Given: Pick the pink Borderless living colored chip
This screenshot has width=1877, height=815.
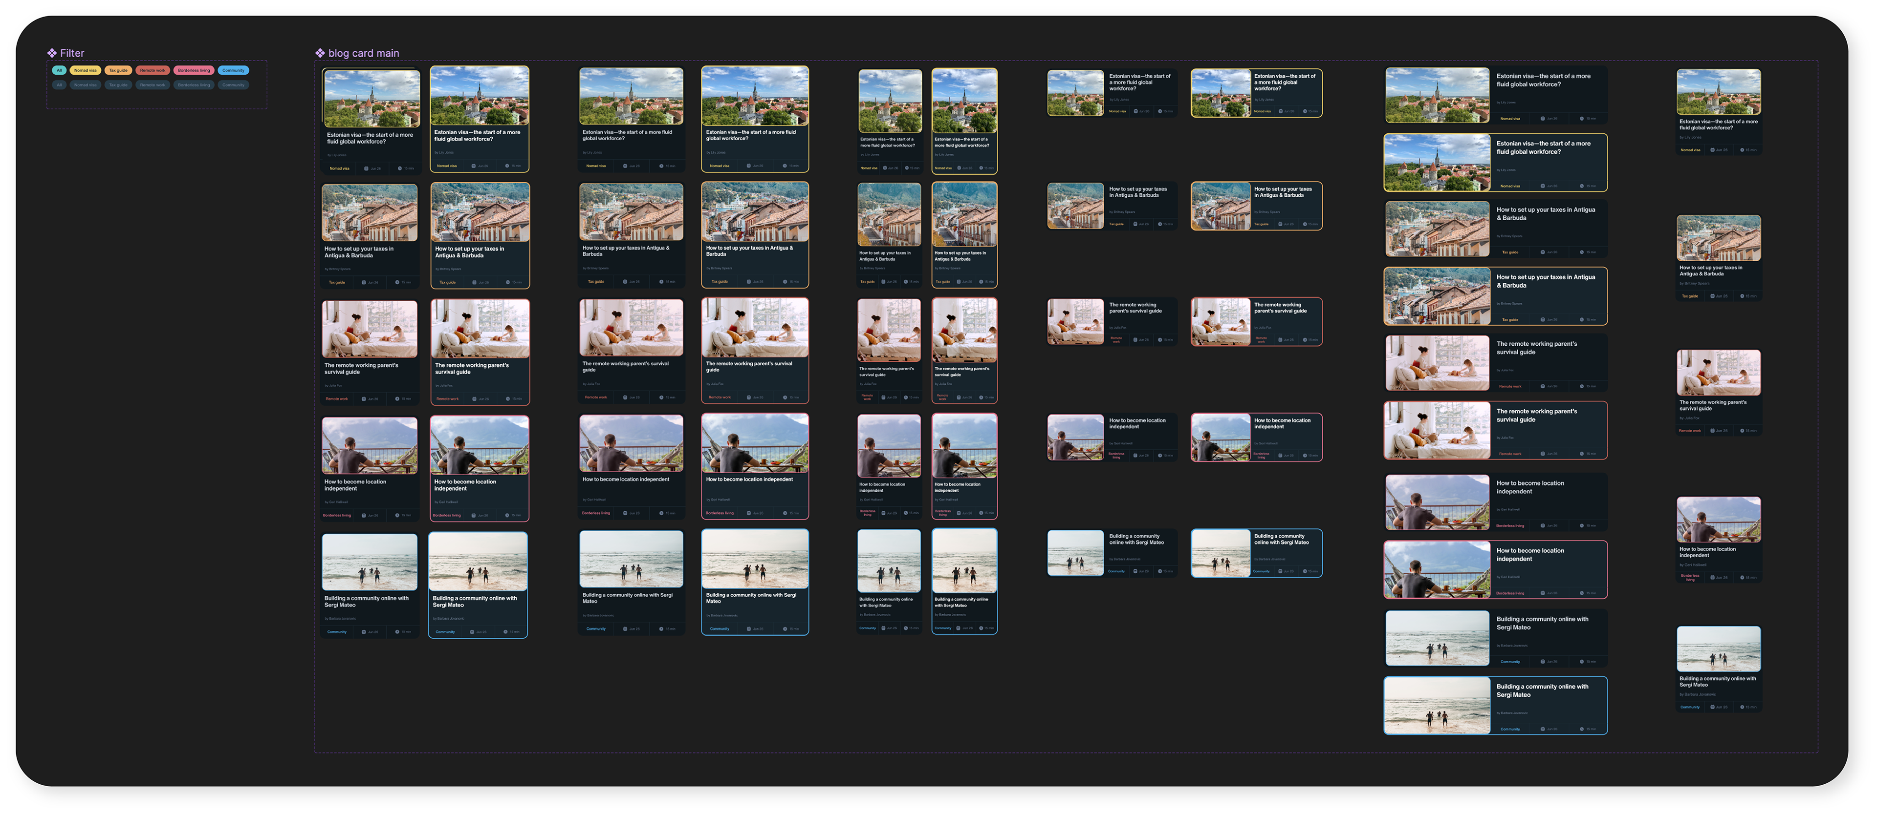Looking at the screenshot, I should pos(194,71).
